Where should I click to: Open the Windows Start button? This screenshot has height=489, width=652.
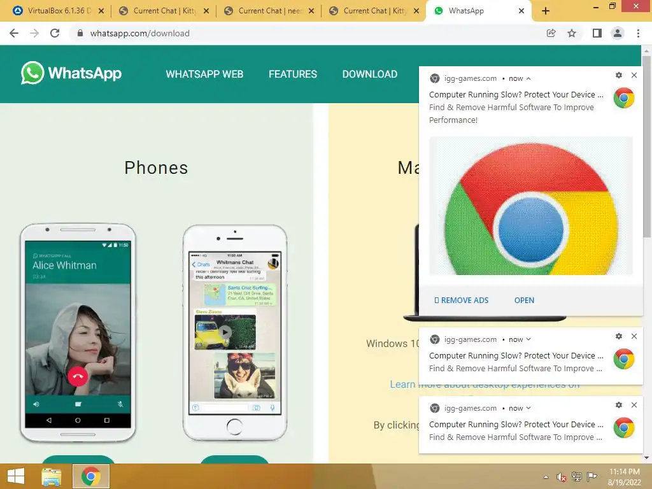click(16, 476)
